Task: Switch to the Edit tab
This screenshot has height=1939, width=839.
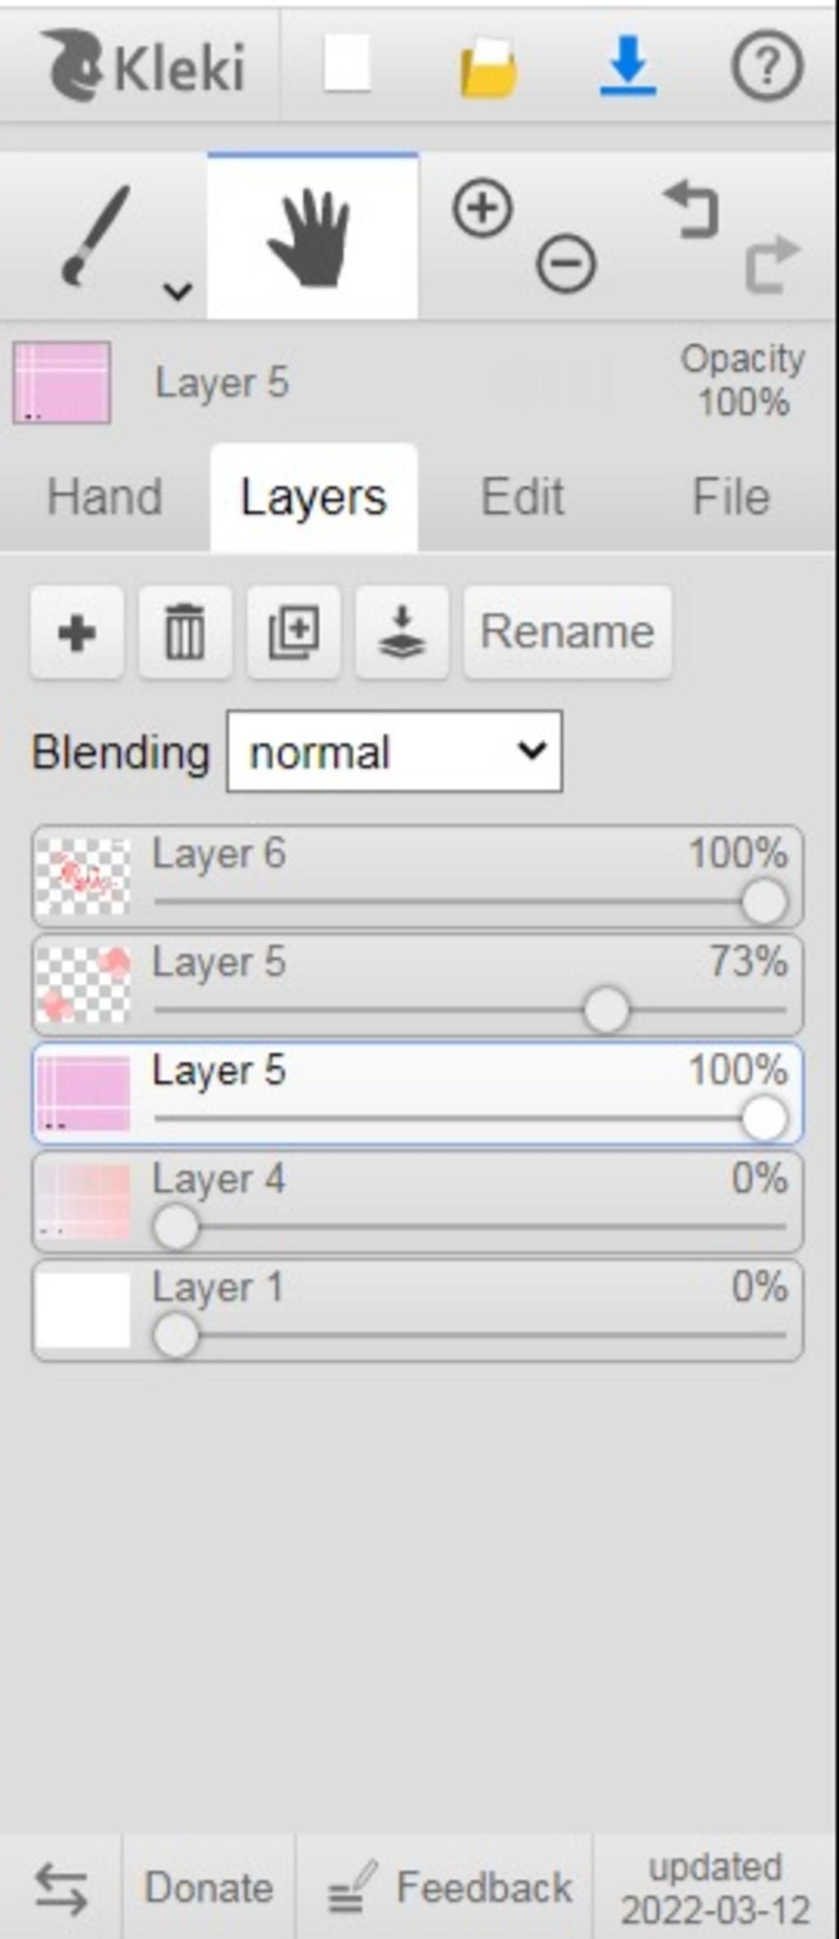Action: click(x=522, y=497)
